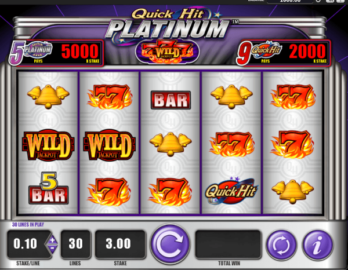Screen dimensions: 348x270
Task: Click the 30 lines display
Action: coord(75,244)
